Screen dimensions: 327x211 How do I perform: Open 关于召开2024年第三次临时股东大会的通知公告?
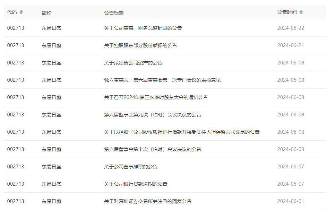(x=156, y=97)
